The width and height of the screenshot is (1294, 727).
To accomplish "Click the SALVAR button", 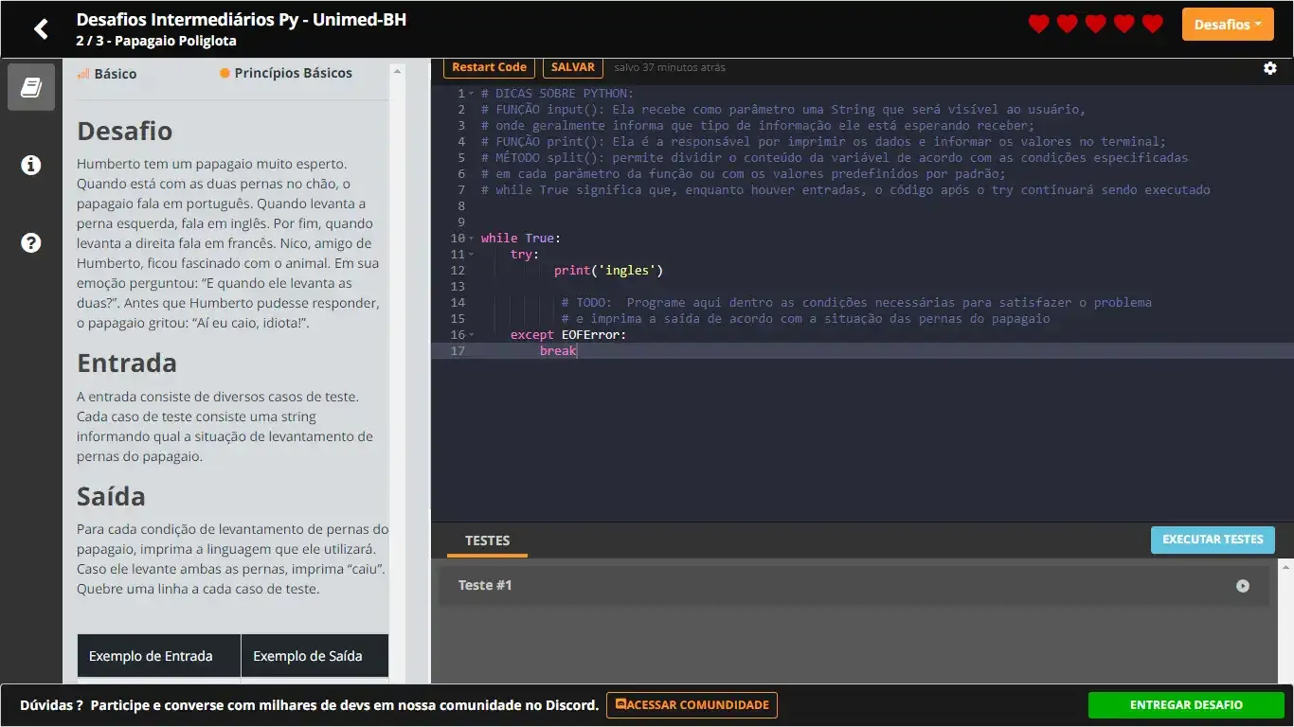I will pos(573,67).
